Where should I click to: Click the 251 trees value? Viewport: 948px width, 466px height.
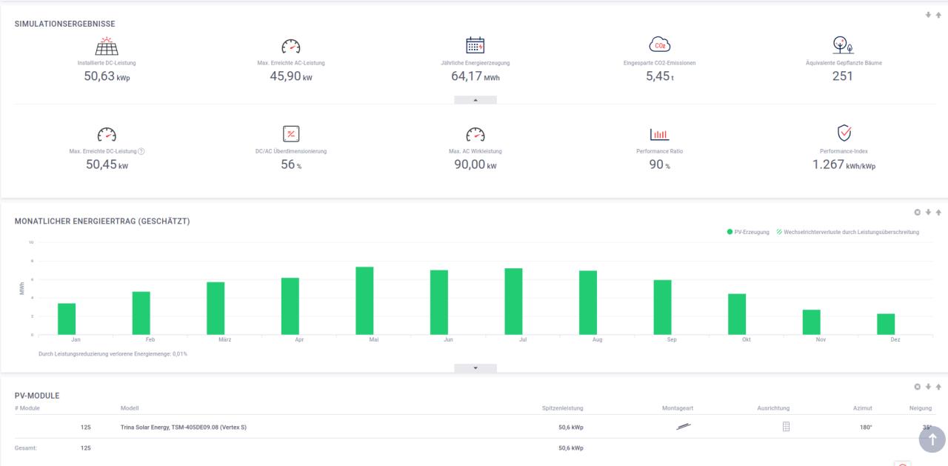click(x=843, y=76)
